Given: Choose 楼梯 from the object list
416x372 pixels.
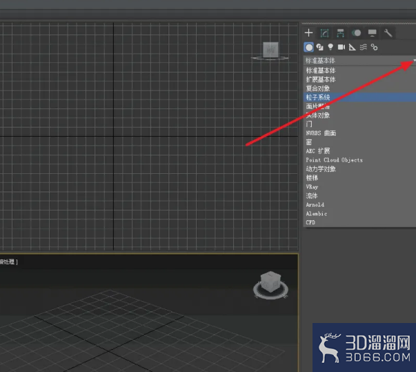Looking at the screenshot, I should point(359,178).
